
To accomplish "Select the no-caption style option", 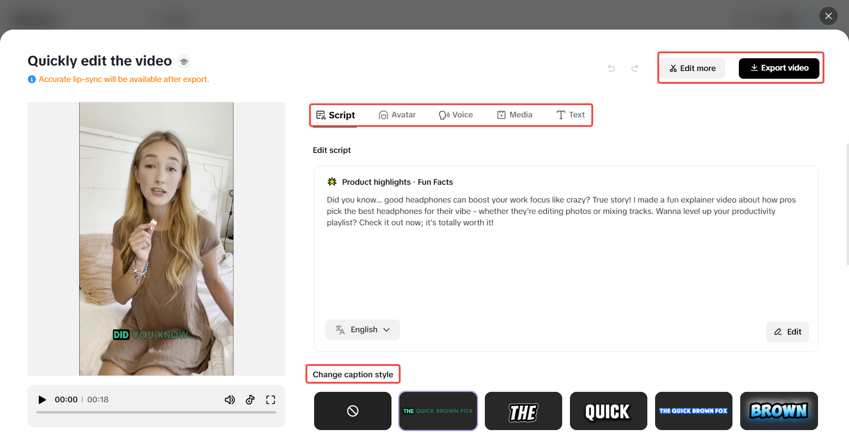I will [x=352, y=411].
